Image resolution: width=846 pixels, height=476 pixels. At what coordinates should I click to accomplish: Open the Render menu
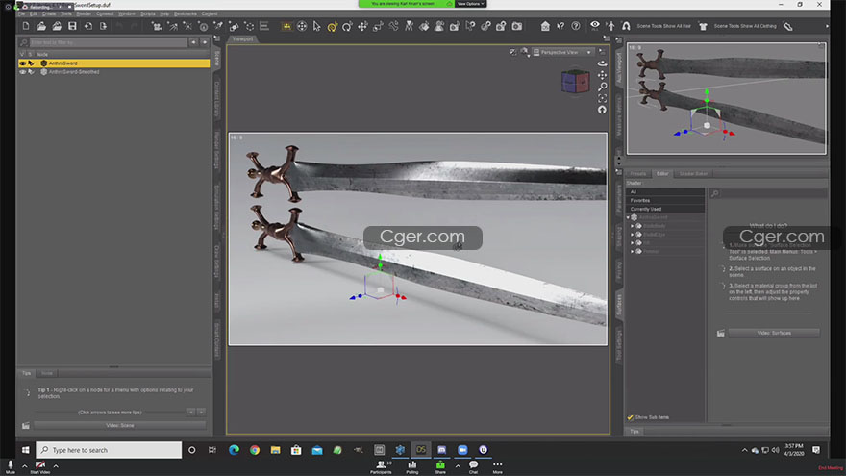point(84,14)
